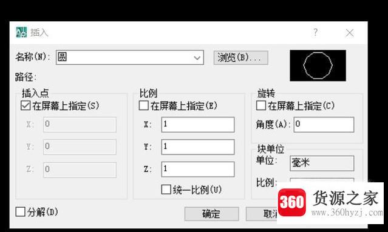Click the help question mark button

coord(315,32)
